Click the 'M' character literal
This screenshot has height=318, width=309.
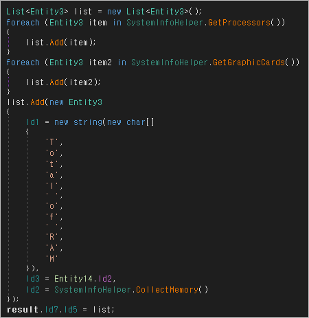coord(51,259)
